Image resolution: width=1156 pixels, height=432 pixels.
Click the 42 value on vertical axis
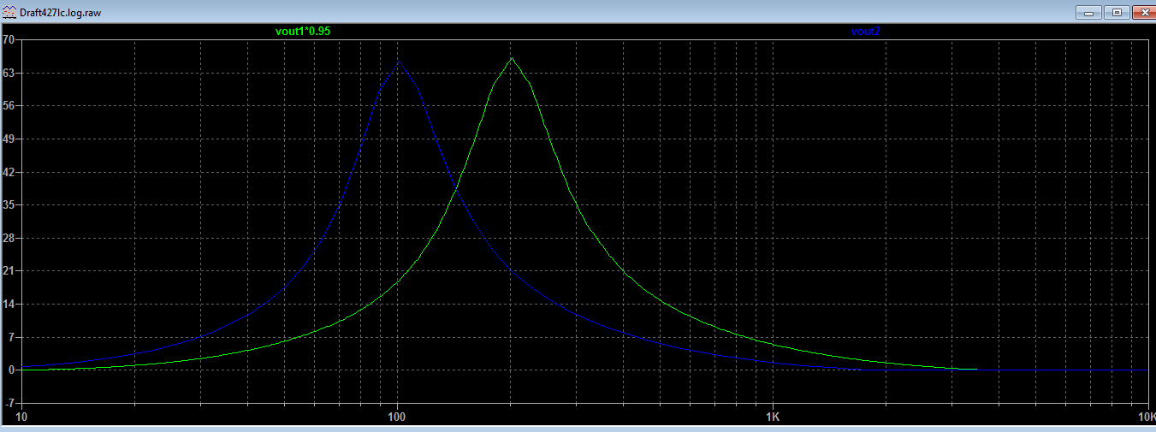tap(9, 172)
